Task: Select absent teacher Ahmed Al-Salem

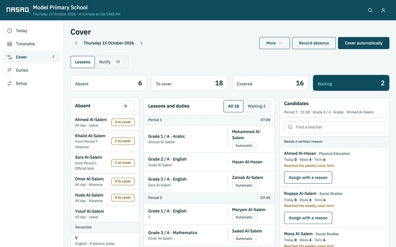Action: 105,122
